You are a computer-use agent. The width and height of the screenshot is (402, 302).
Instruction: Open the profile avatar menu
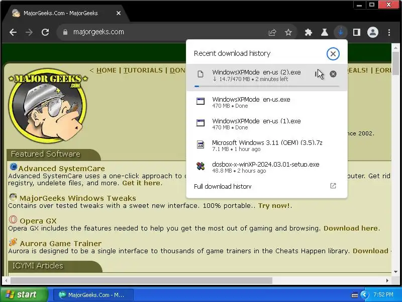[x=373, y=32]
